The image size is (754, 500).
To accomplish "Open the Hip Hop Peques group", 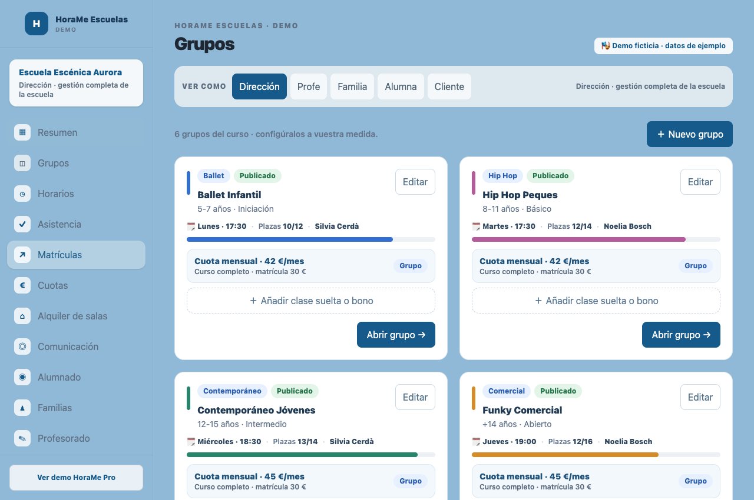I will point(681,335).
